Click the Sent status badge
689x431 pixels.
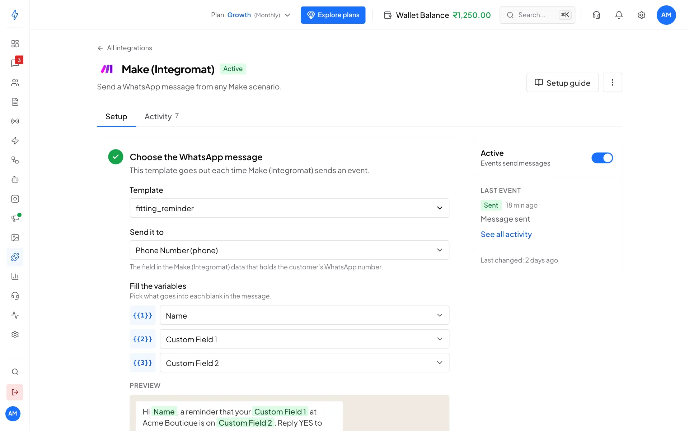pyautogui.click(x=491, y=205)
